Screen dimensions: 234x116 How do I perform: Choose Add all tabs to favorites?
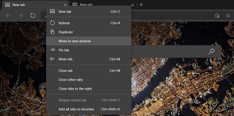tap(89, 109)
